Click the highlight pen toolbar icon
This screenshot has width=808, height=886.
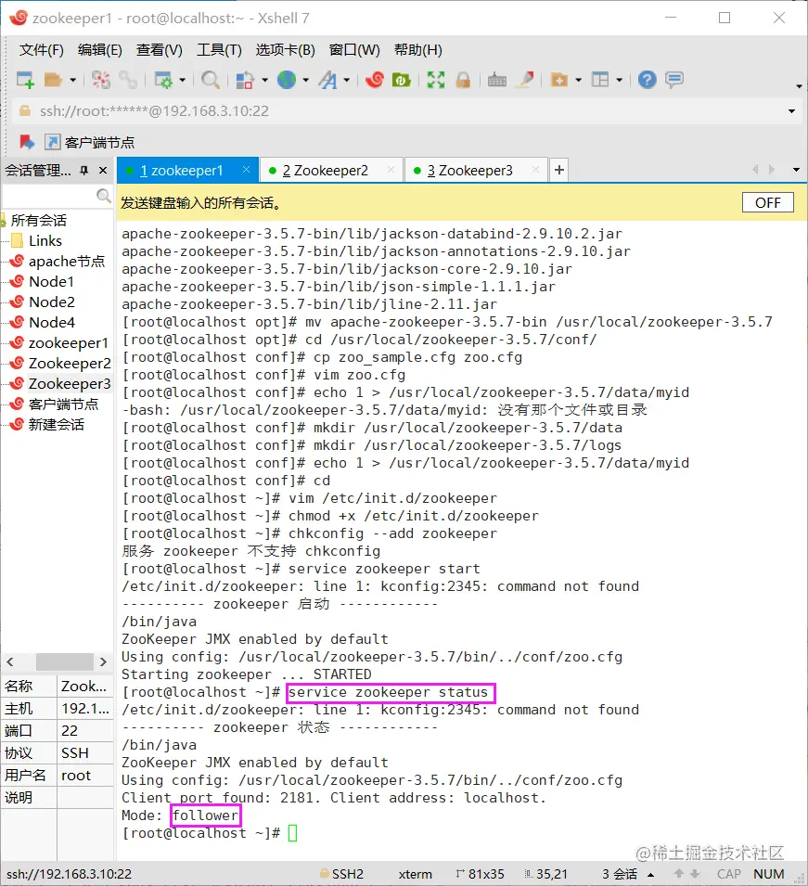(526, 80)
